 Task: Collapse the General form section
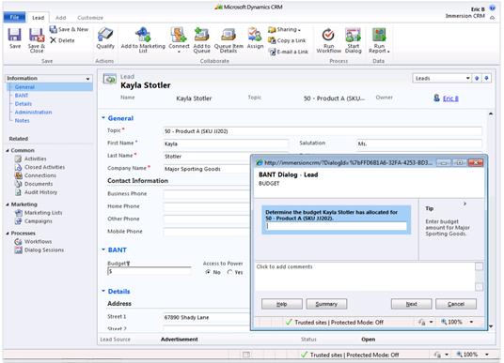[x=103, y=118]
